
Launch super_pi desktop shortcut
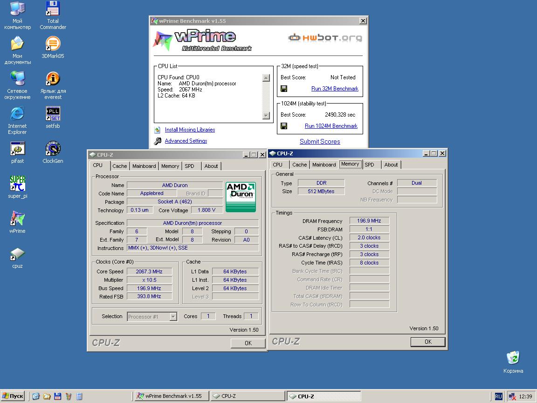pyautogui.click(x=17, y=188)
